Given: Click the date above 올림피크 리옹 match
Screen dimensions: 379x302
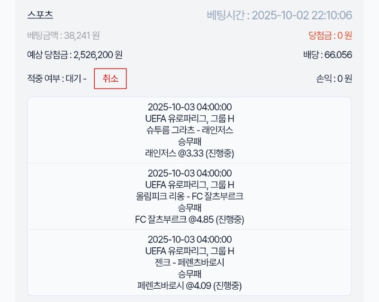Looking at the screenshot, I should (189, 173).
